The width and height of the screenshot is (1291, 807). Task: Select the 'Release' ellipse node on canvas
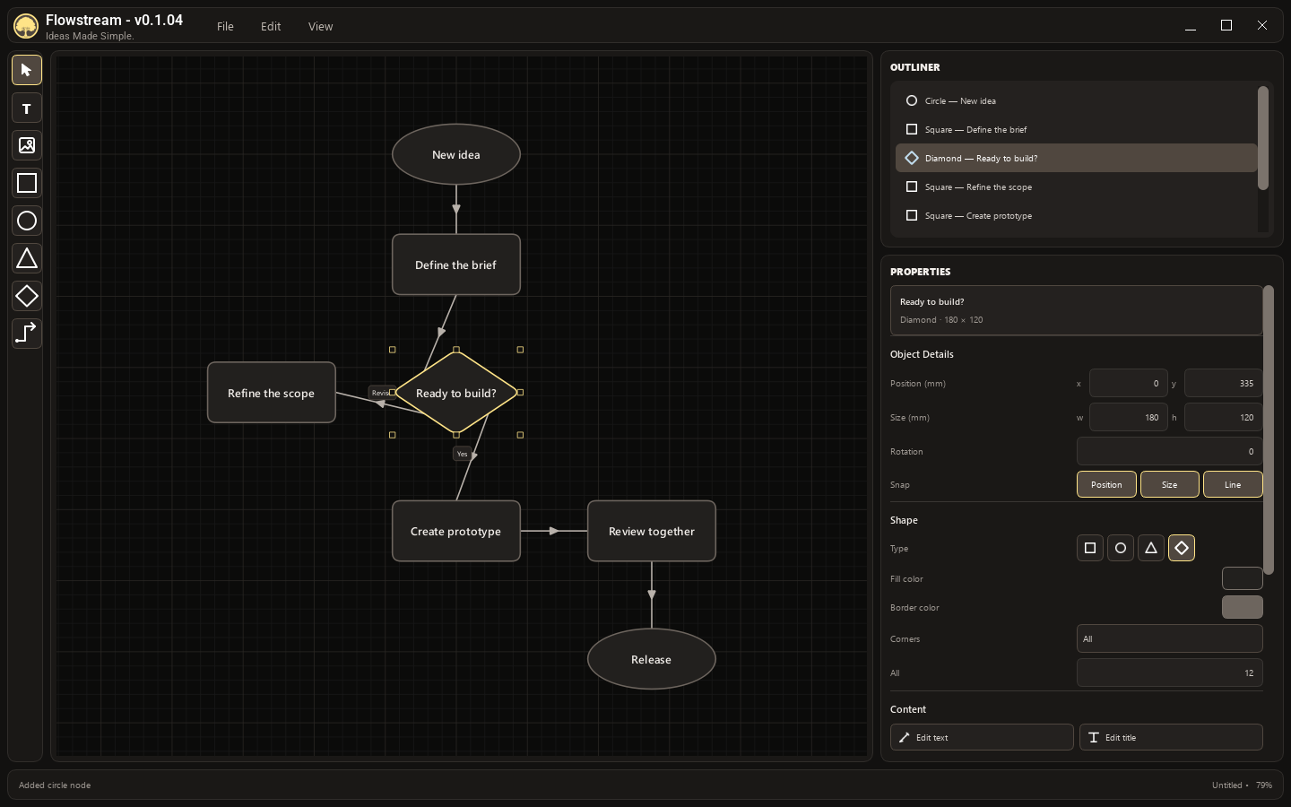coord(652,659)
